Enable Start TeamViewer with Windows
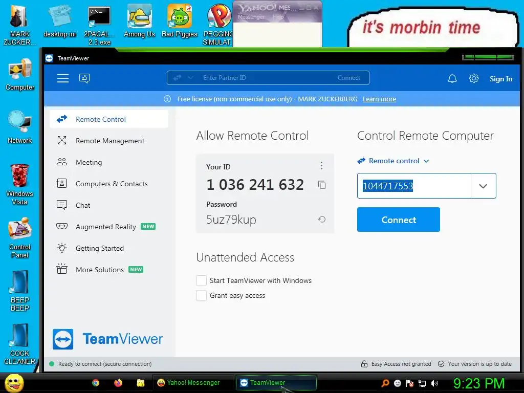 tap(201, 281)
